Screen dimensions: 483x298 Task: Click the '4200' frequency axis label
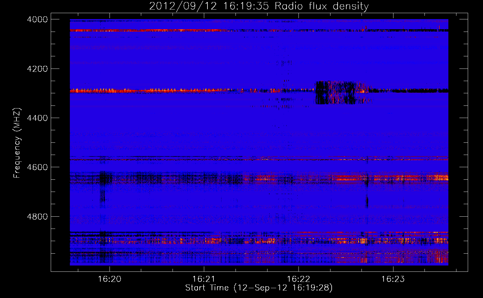click(37, 69)
